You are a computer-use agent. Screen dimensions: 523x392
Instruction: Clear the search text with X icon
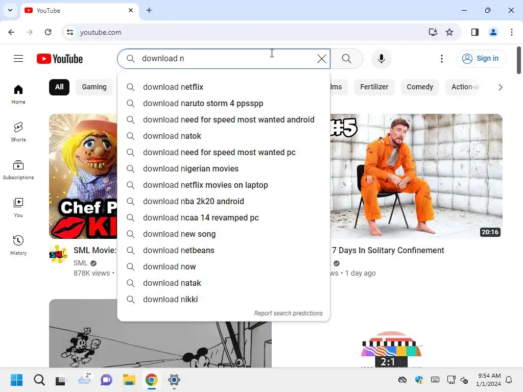(322, 59)
